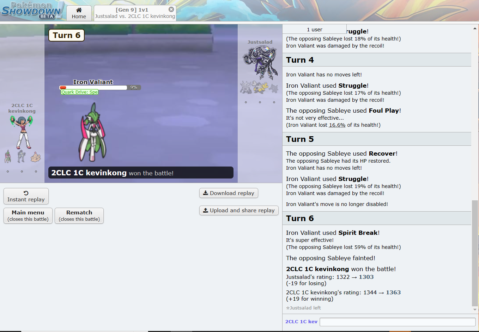Select the [Gen 9] 1v1 battle tab

[135, 13]
